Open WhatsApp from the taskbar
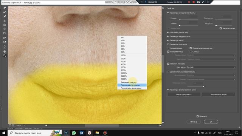This screenshot has height=136, width=242. click(x=74, y=133)
